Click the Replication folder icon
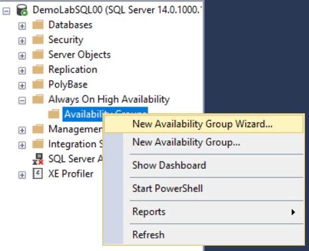This screenshot has height=251, width=309. coord(38,70)
